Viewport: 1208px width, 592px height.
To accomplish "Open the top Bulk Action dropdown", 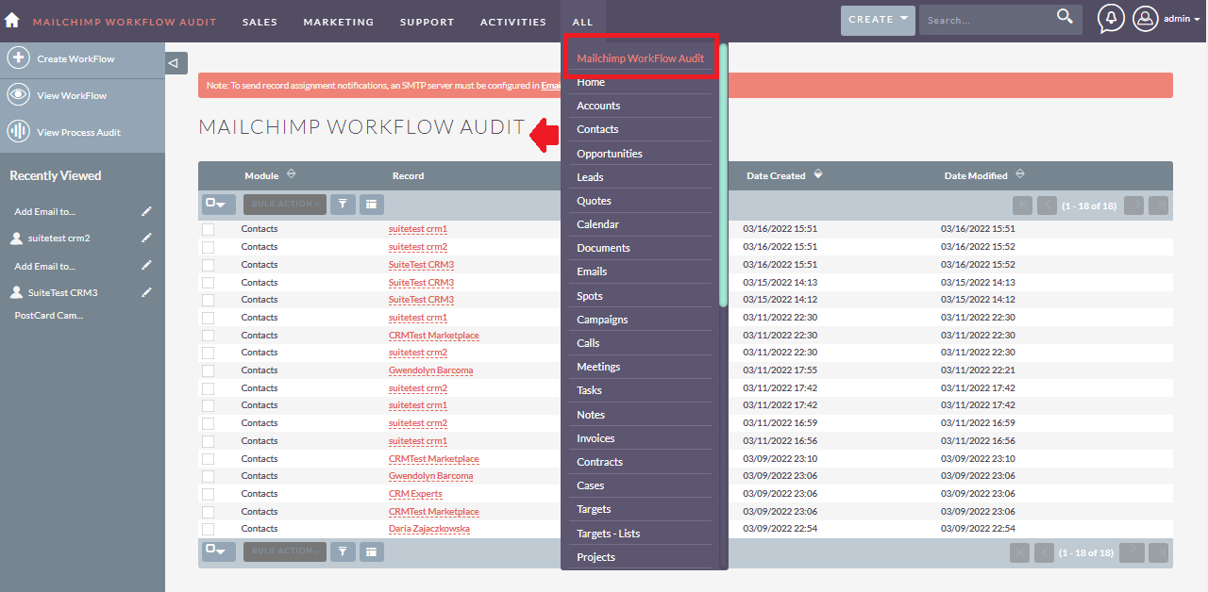I will 285,204.
